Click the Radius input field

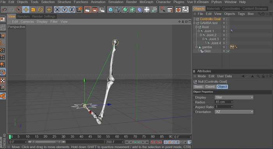(224, 102)
